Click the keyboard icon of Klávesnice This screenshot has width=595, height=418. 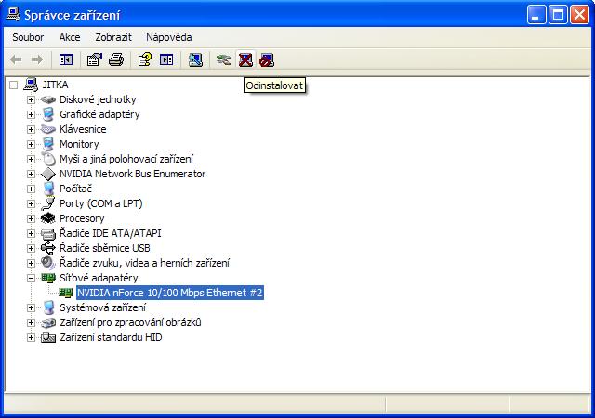pyautogui.click(x=48, y=129)
